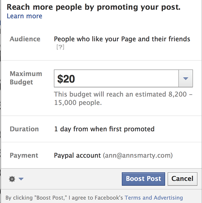Click the $20 budget field

coord(116,79)
